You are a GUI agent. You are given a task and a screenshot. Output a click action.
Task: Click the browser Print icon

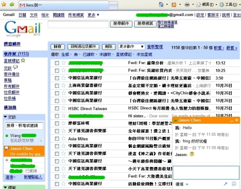(187, 5)
